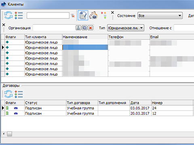Click the blue group icon of contract 12

point(16,114)
